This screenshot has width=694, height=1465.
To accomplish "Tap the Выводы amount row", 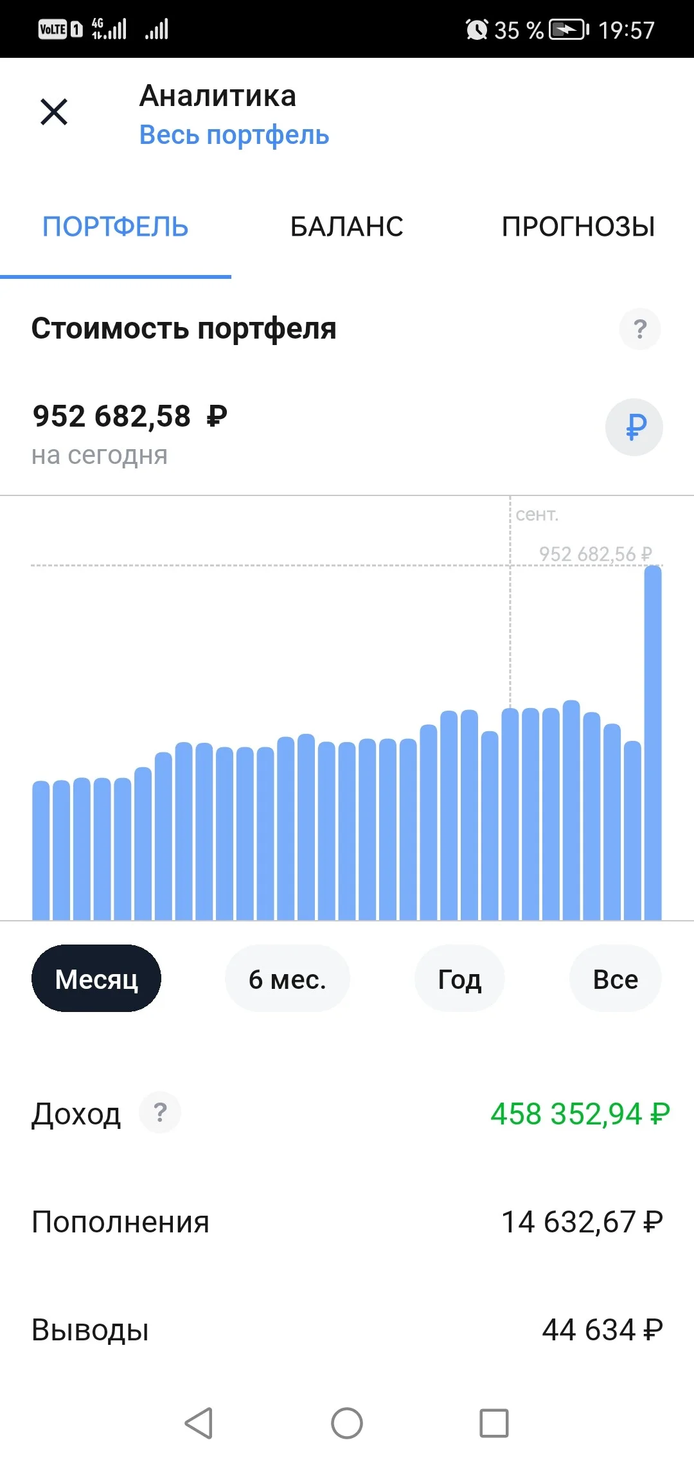I will [x=347, y=1329].
